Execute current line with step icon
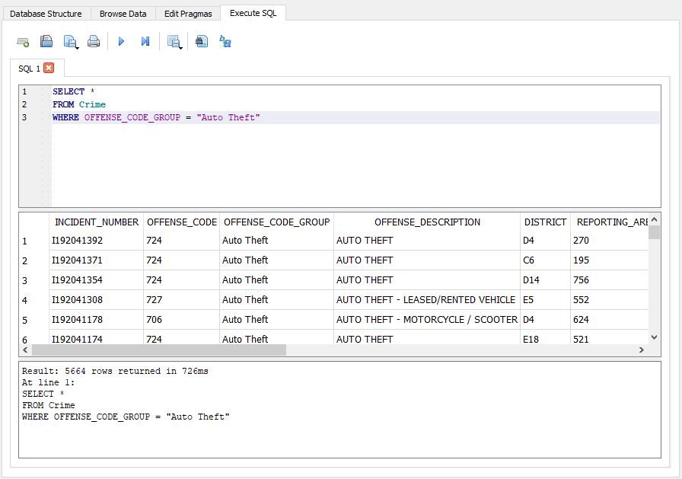This screenshot has height=479, width=682. tap(145, 41)
